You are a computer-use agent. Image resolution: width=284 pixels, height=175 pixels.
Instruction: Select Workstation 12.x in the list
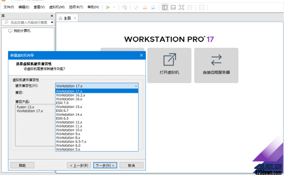[x=97, y=122]
